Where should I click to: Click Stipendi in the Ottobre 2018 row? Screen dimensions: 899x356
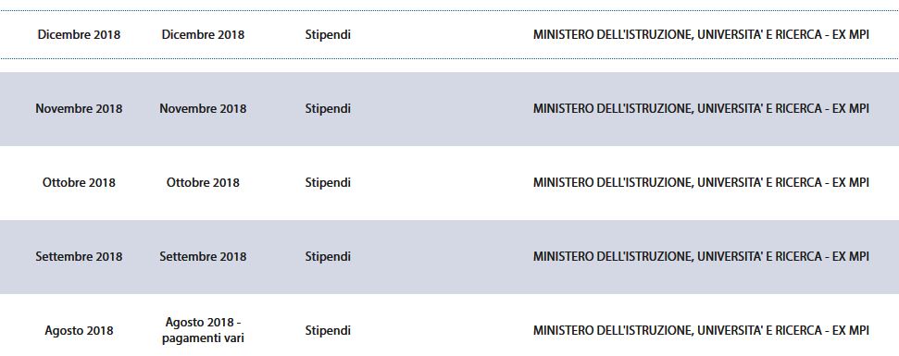tap(328, 182)
